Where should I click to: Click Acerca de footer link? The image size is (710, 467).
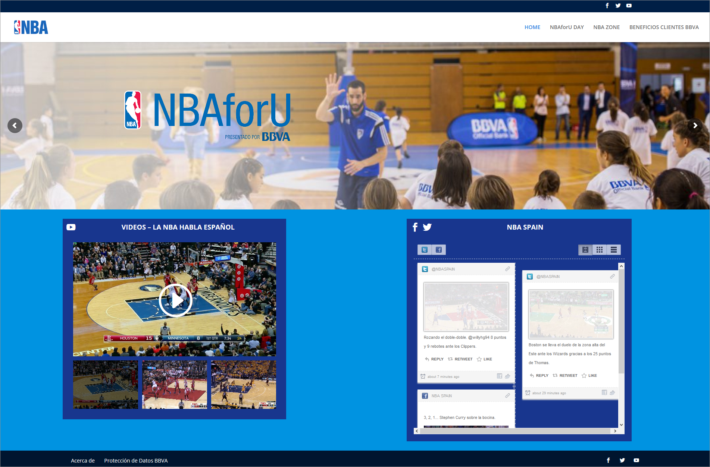83,461
